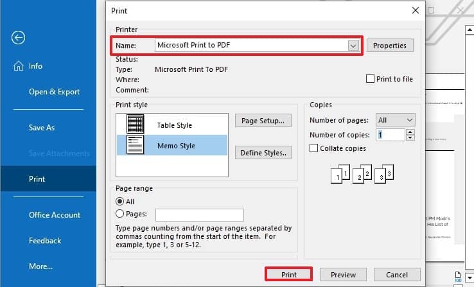Select the Memo Style text label
The width and height of the screenshot is (474, 287).
[x=176, y=146]
